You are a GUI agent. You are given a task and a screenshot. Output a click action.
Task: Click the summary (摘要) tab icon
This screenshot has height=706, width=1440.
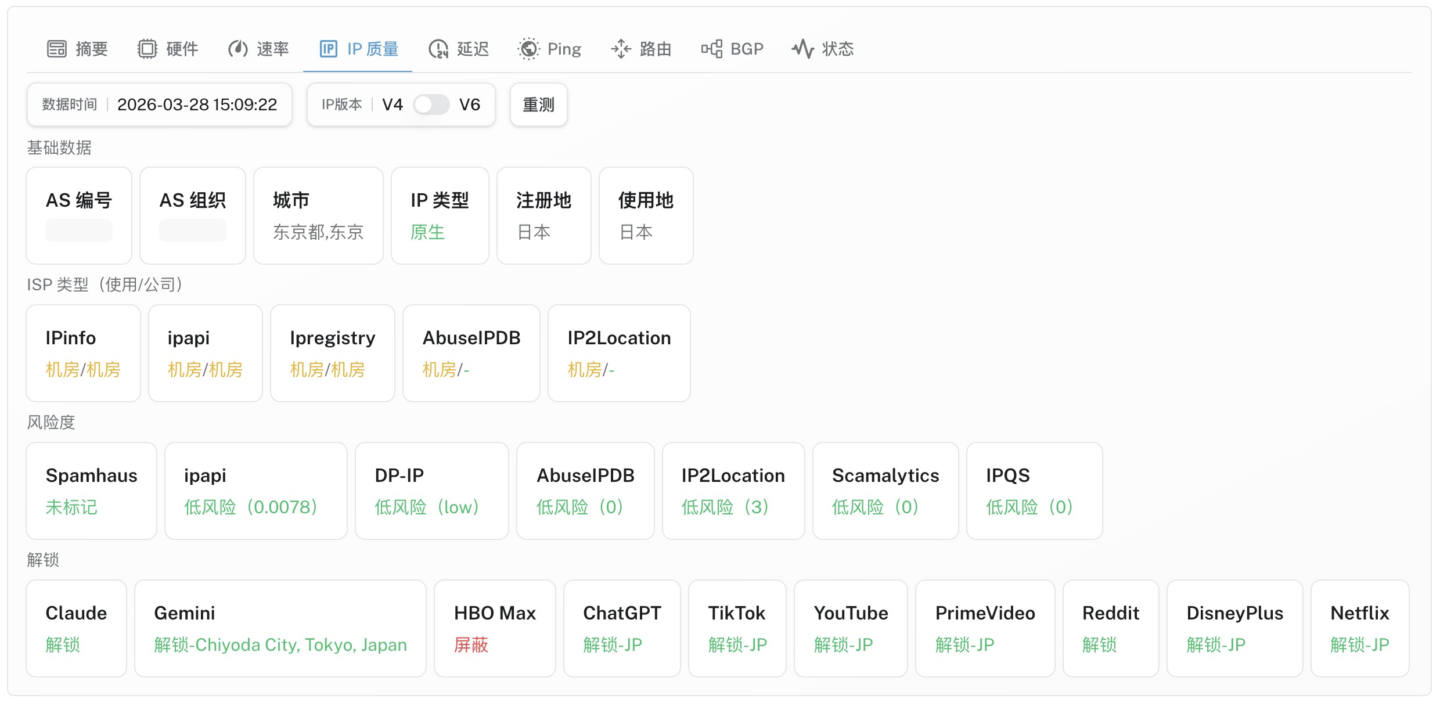click(x=57, y=49)
